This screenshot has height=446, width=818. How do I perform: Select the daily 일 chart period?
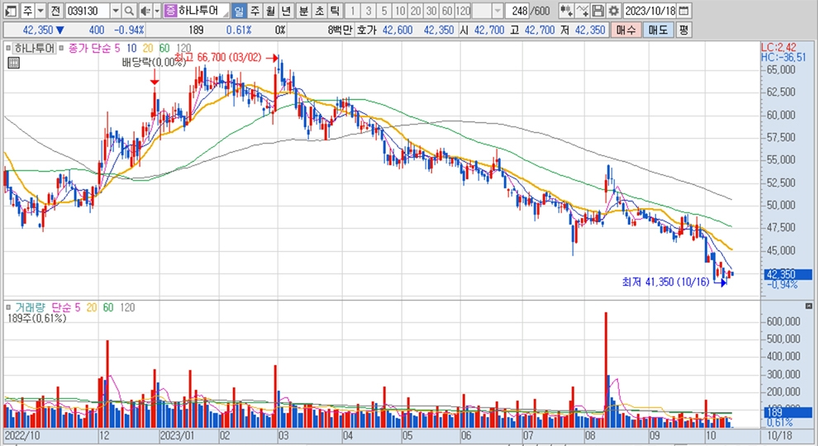click(239, 11)
